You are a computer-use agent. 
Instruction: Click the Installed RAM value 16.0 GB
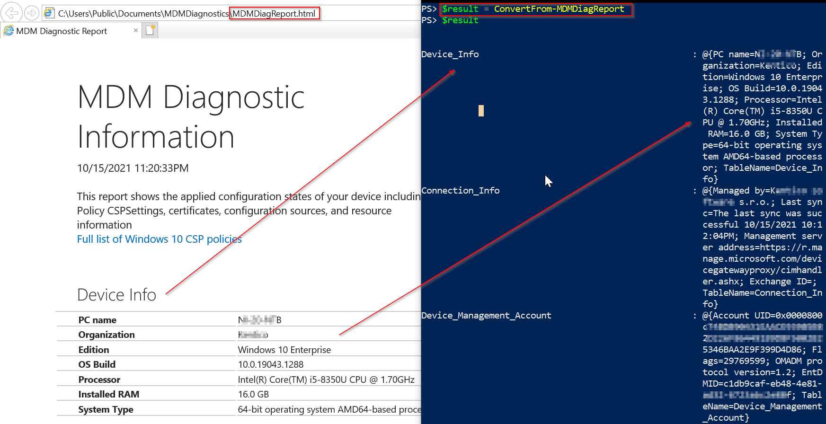coord(253,394)
